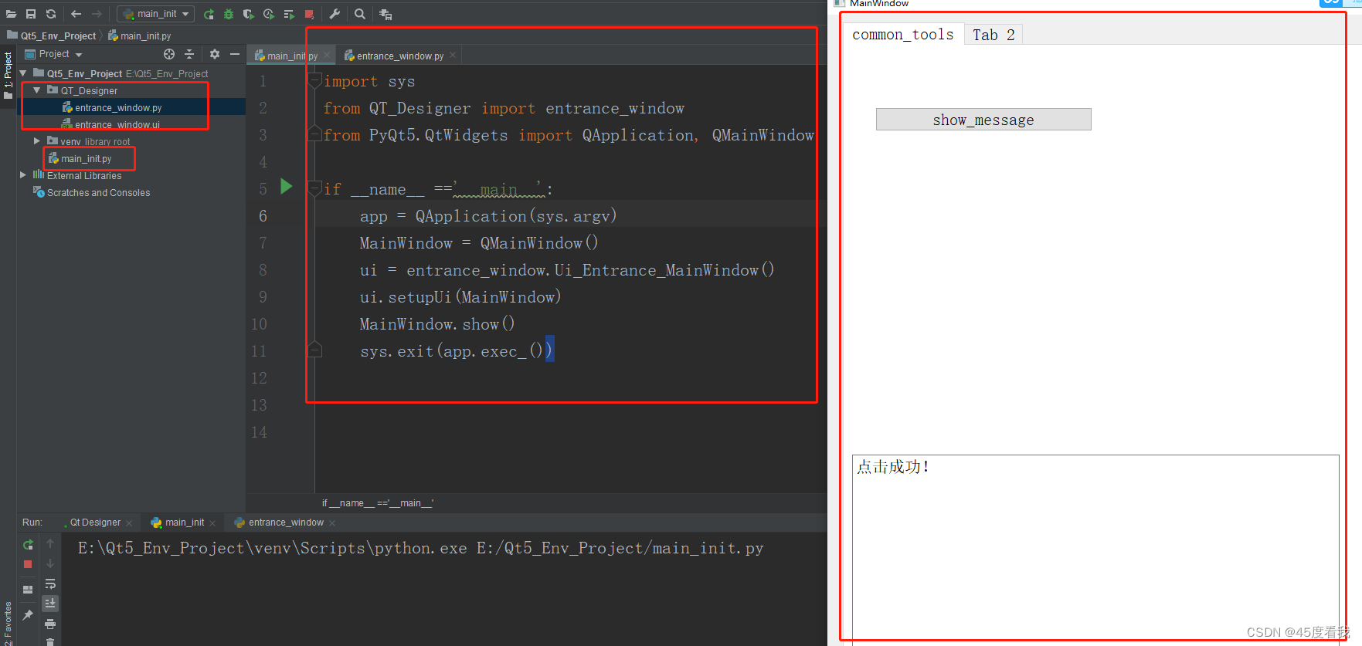Select Tab 2 in MainWindow

993,35
